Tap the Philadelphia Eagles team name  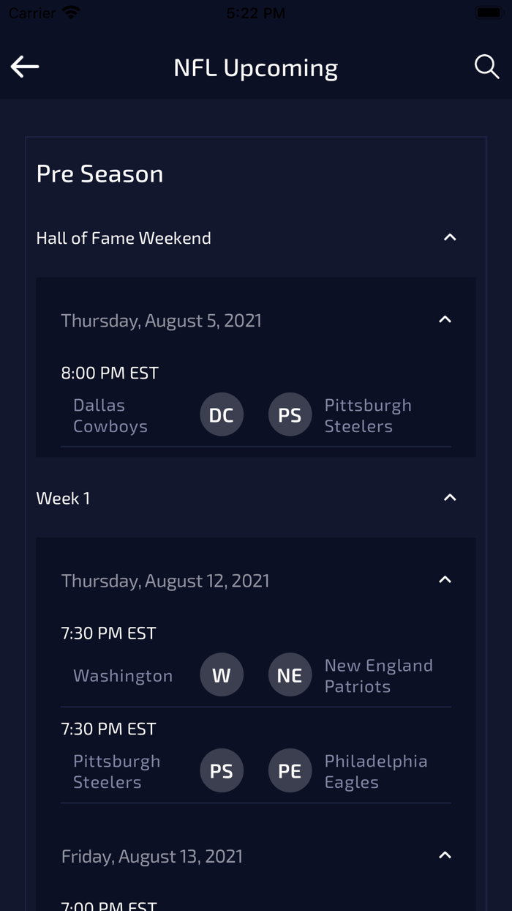coord(375,771)
